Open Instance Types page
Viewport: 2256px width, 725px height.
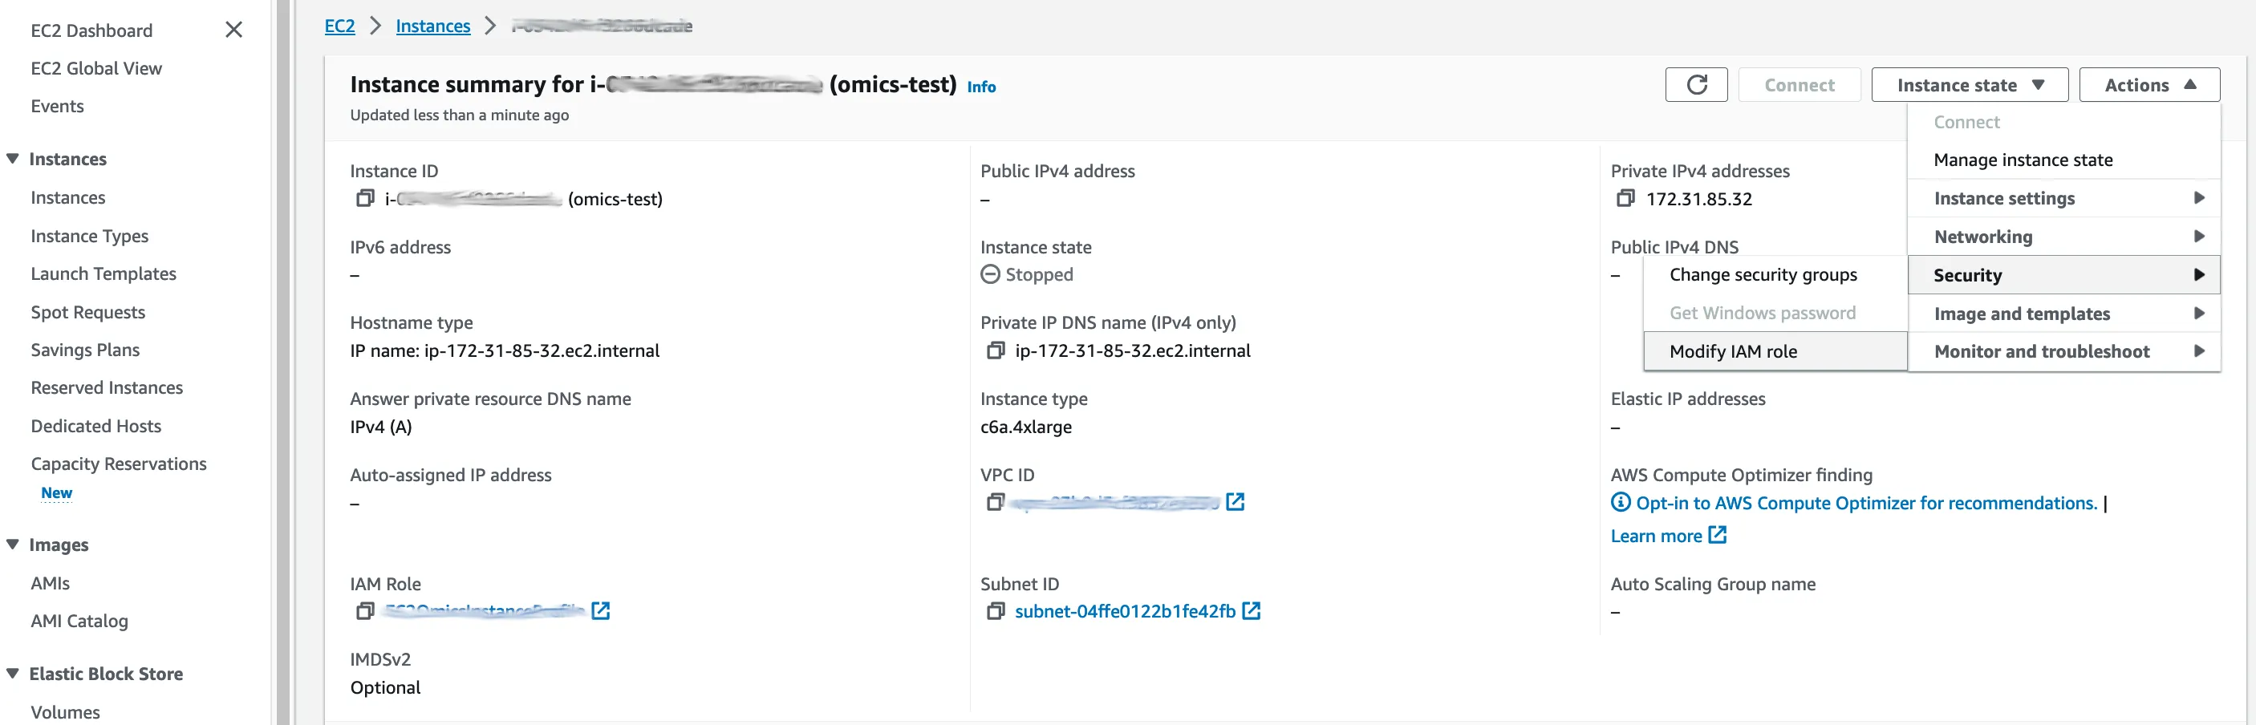pyautogui.click(x=89, y=236)
